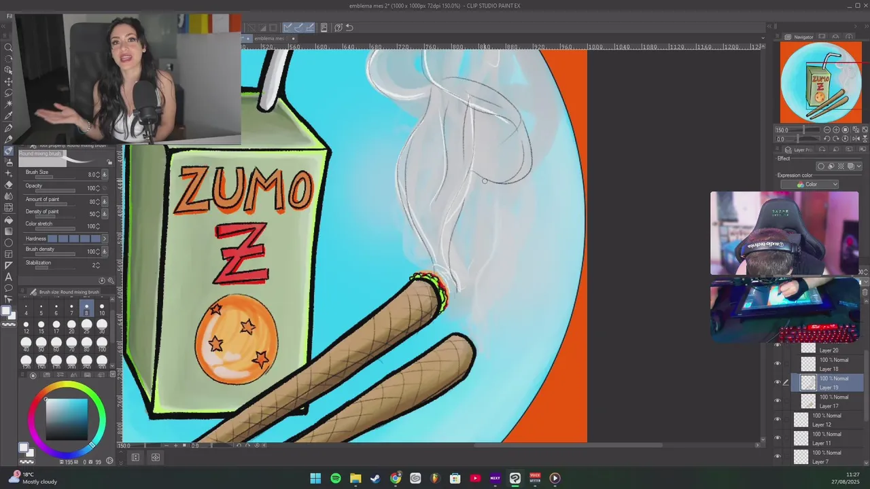Click Zoom in in the Navigator
The width and height of the screenshot is (870, 489).
[x=836, y=130]
